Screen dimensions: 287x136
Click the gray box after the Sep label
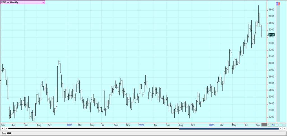pos(264,125)
